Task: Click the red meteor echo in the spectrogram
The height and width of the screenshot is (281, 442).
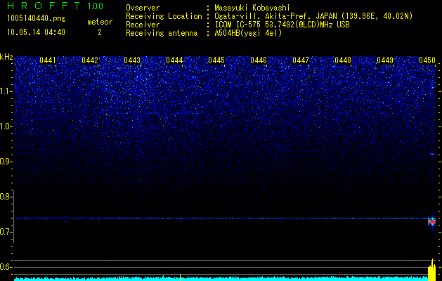Action: [432, 222]
